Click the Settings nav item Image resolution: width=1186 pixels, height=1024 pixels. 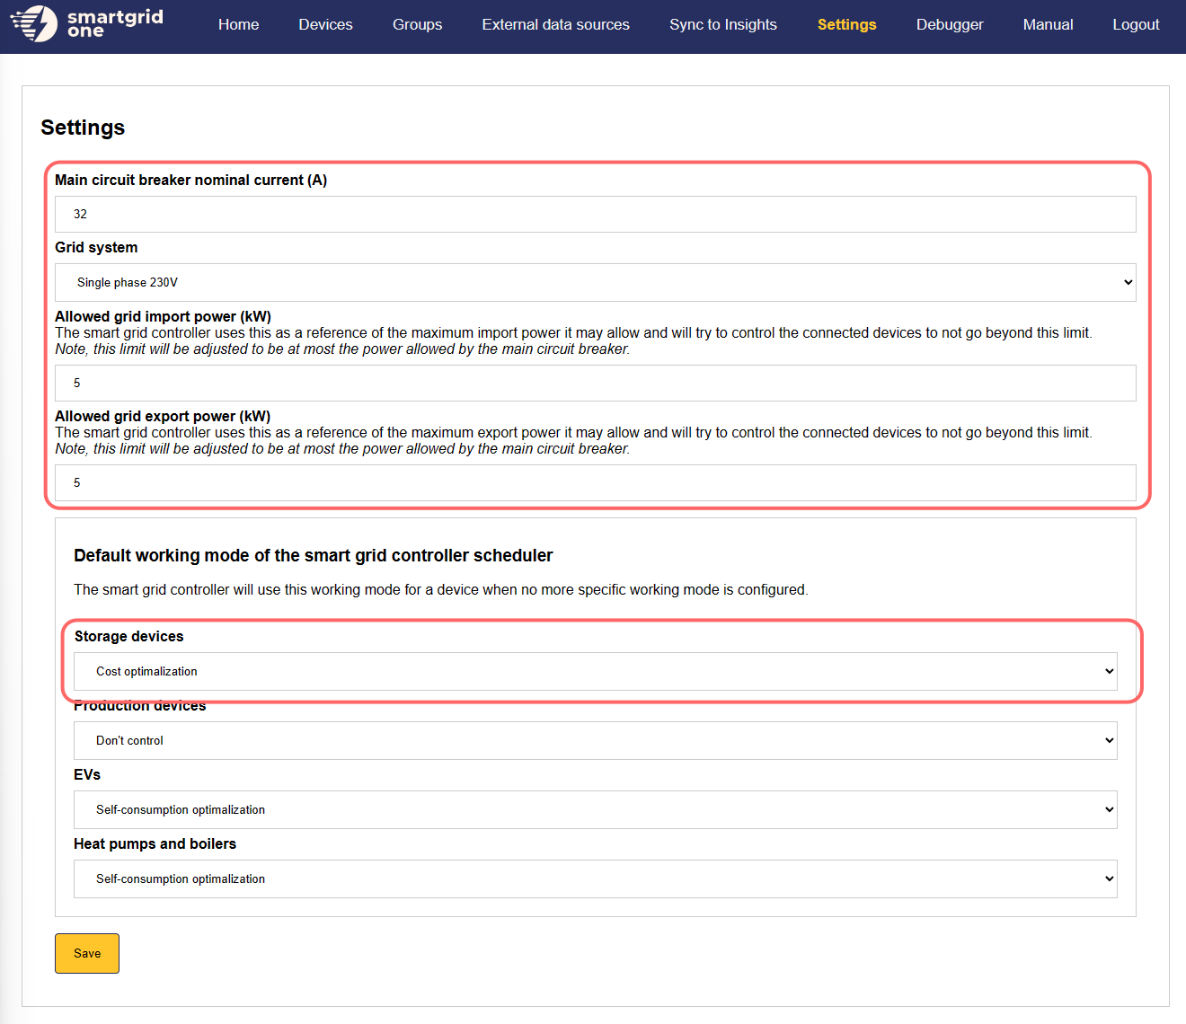pos(846,25)
